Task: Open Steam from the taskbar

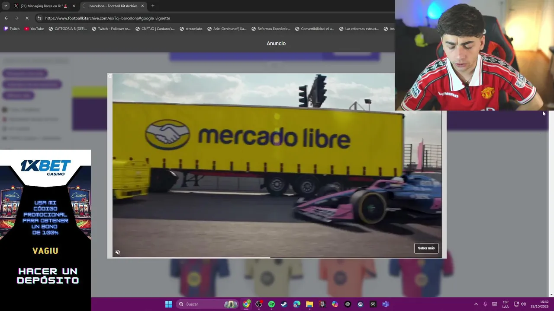Action: point(284,304)
